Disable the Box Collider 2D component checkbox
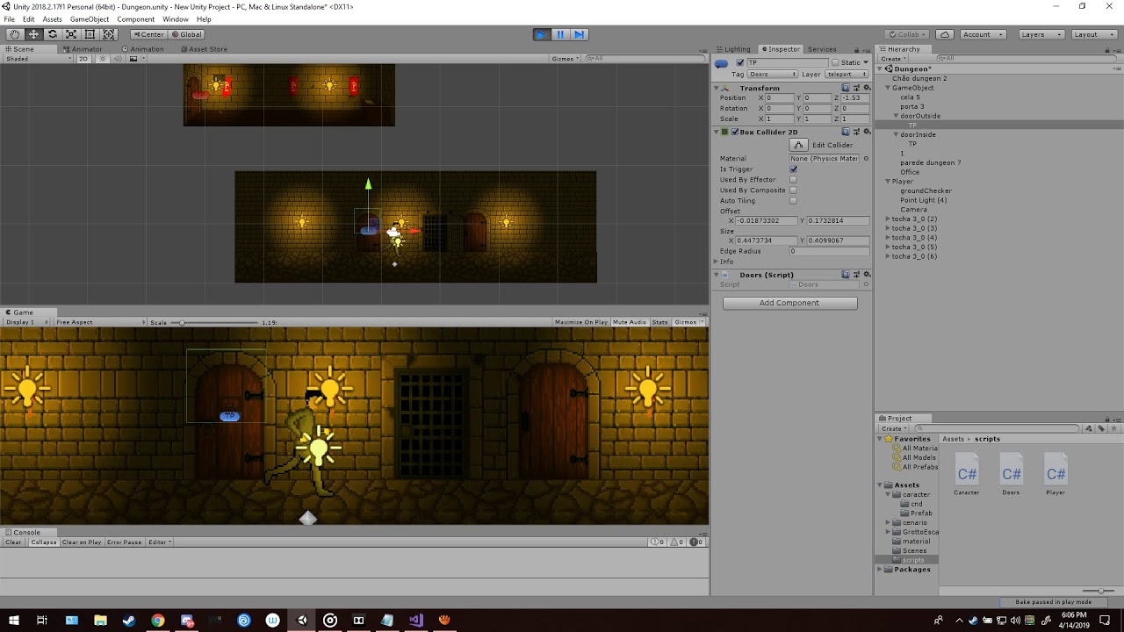Image resolution: width=1124 pixels, height=632 pixels. point(735,132)
